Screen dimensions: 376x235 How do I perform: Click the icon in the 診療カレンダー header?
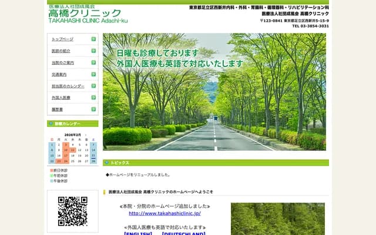[x=51, y=124]
